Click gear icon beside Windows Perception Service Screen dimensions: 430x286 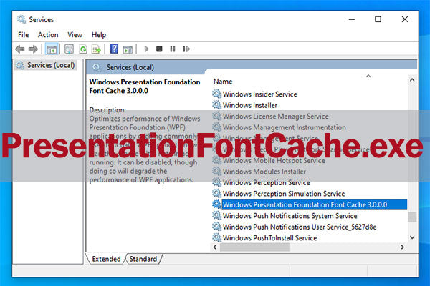pyautogui.click(x=216, y=182)
